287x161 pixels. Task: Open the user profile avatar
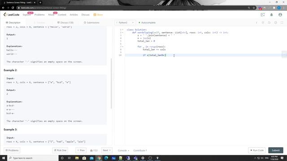(280, 15)
